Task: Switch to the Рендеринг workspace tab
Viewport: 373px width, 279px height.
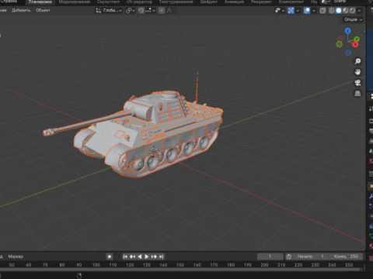Action: (x=261, y=2)
